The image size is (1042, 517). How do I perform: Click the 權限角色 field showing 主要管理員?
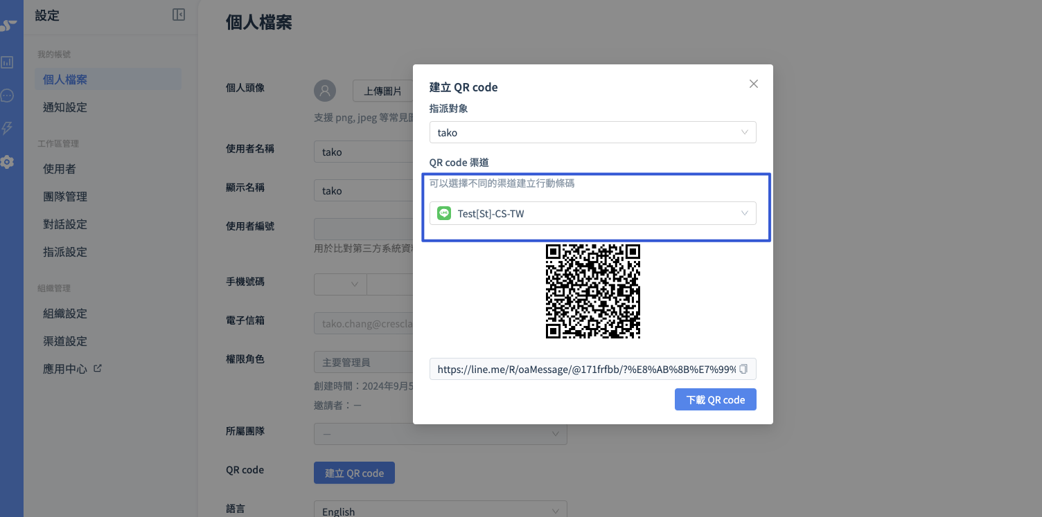pyautogui.click(x=364, y=362)
